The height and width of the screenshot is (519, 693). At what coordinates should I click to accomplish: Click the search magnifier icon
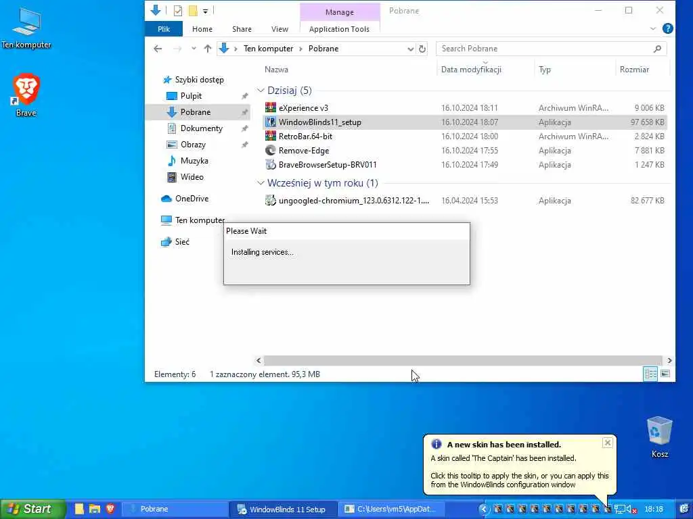tap(658, 49)
